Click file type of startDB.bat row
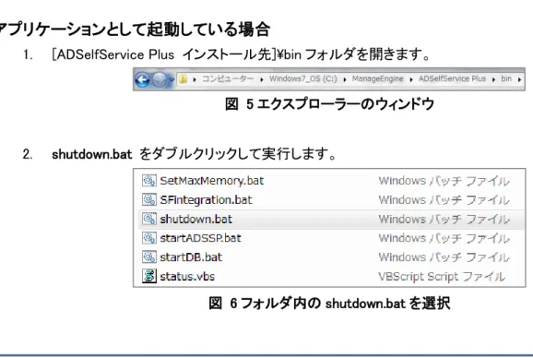 [x=444, y=257]
